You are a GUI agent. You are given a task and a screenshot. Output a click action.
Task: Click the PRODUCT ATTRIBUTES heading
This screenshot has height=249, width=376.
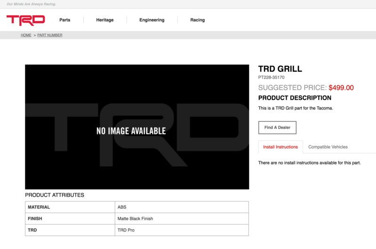(x=55, y=195)
